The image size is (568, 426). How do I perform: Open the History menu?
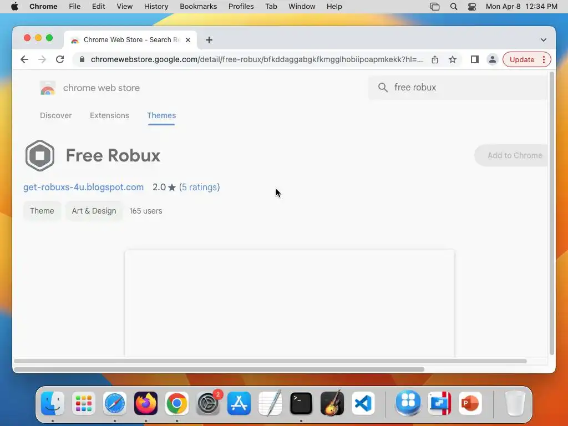pyautogui.click(x=156, y=7)
